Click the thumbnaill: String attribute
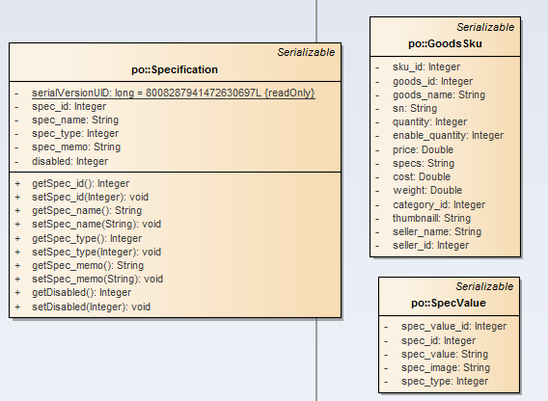The height and width of the screenshot is (401, 548). [431, 218]
